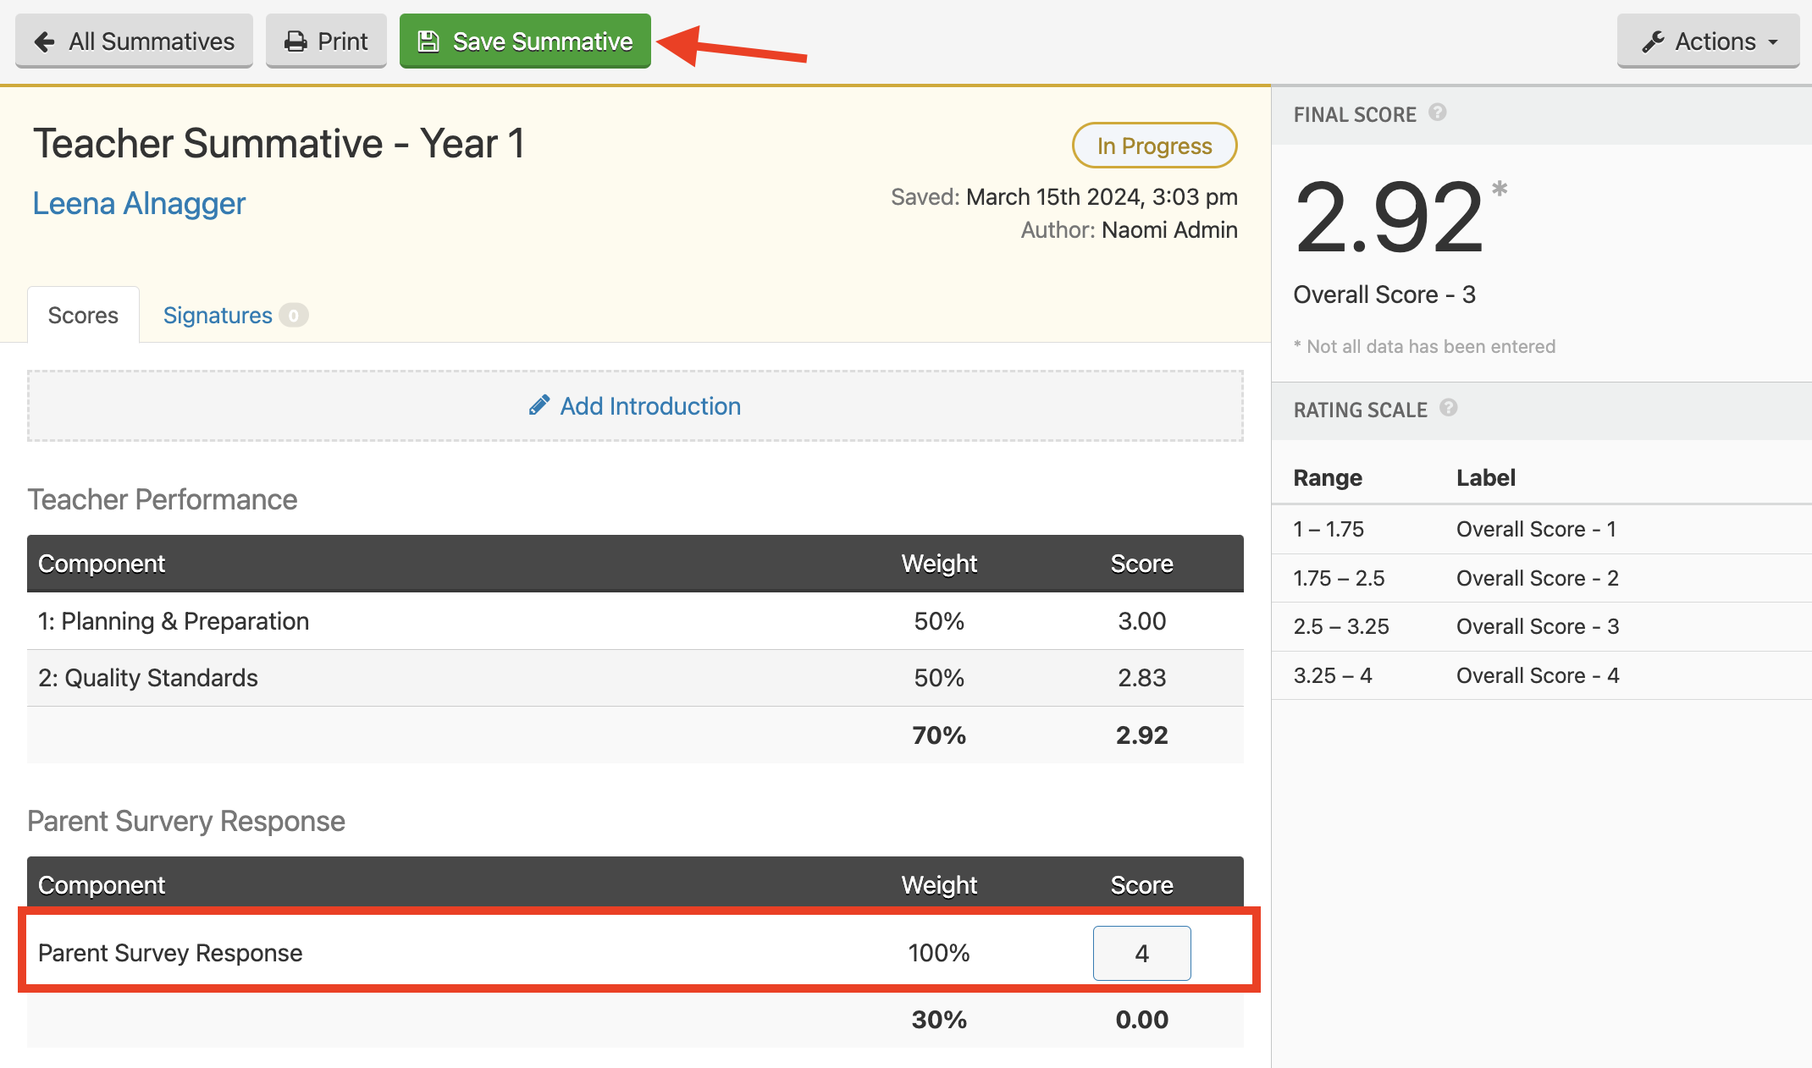Click the Parent Survey total 0.00

pos(1141,1019)
